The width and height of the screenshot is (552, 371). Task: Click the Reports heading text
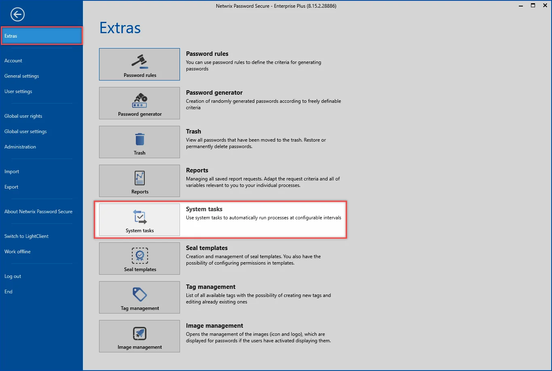[x=197, y=170]
